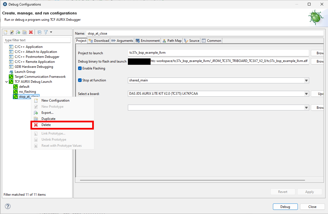Click the type filter text field
The width and height of the screenshot is (328, 214).
[x=37, y=40]
